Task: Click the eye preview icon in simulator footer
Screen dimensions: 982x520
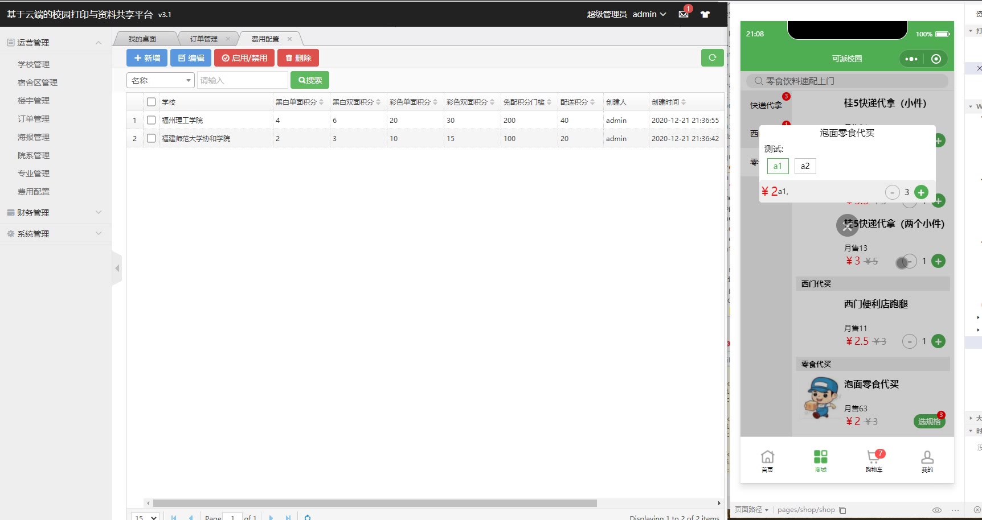Action: coord(937,510)
